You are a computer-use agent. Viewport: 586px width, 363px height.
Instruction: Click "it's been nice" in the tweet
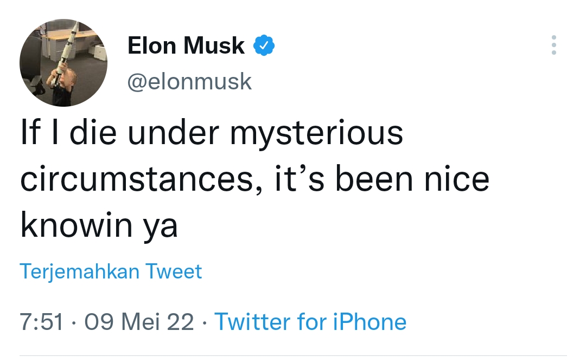pos(381,180)
